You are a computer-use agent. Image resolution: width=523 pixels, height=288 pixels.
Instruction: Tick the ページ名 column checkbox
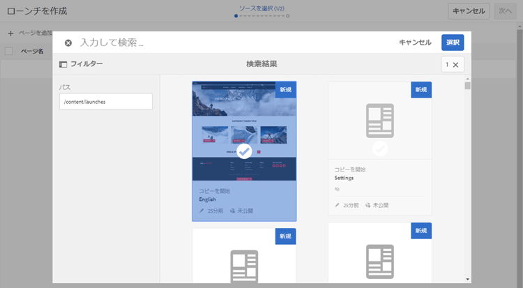click(8, 51)
